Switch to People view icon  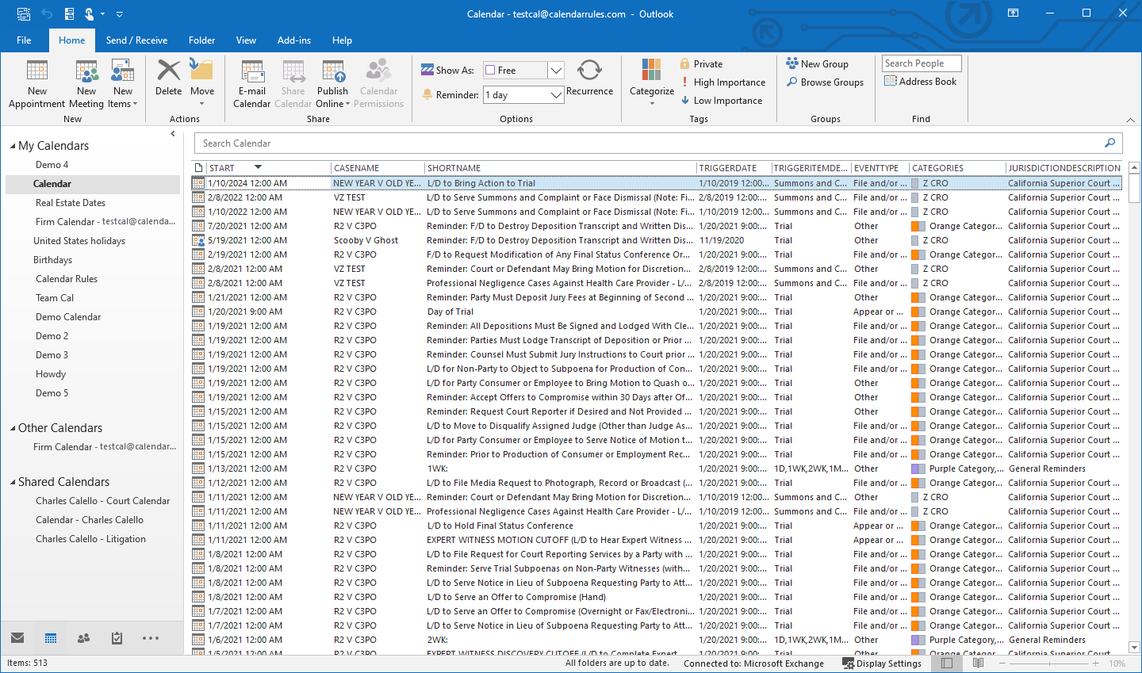84,638
